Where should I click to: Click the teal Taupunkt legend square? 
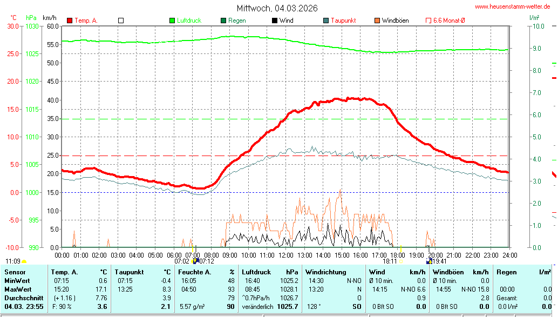(x=326, y=21)
